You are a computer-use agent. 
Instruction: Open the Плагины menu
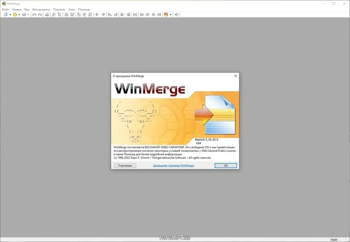[x=59, y=10]
